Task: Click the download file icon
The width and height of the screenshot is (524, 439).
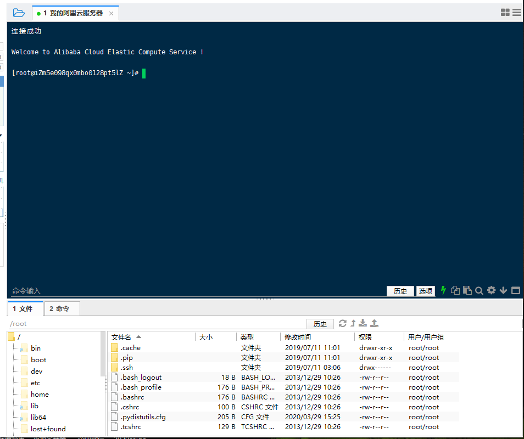Action: click(x=363, y=323)
